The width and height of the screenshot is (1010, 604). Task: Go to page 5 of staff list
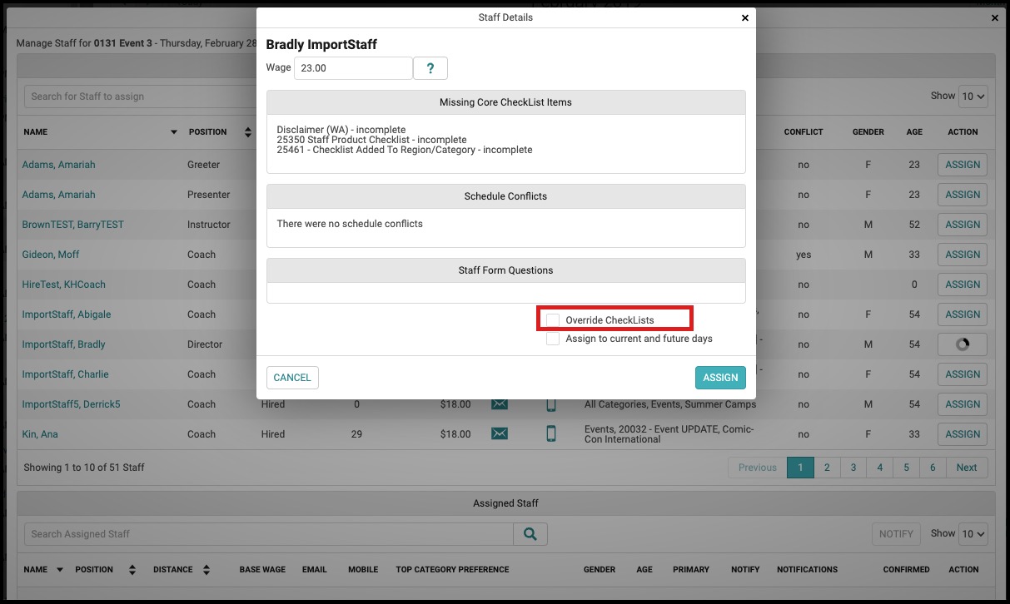click(x=907, y=468)
